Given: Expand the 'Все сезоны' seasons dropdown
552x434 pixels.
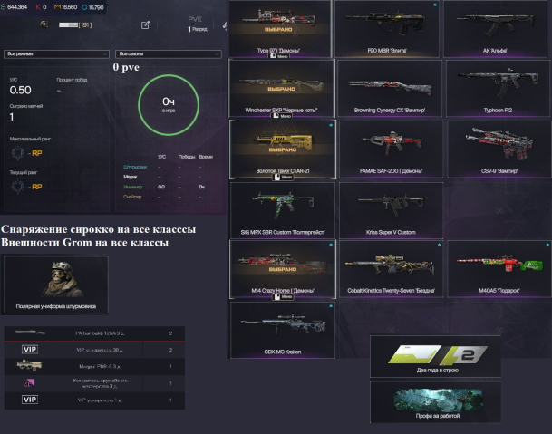Looking at the screenshot, I should point(169,53).
